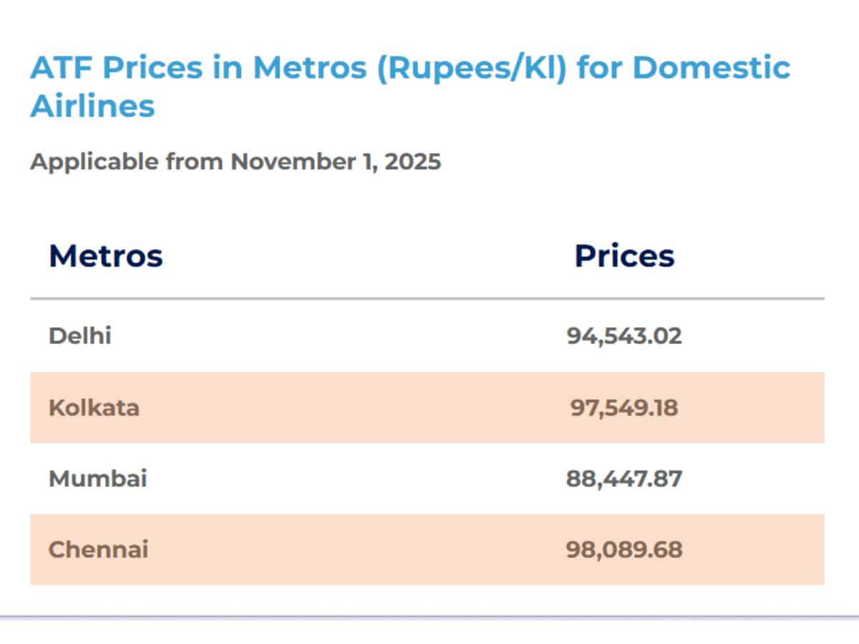Click the Metros column header
The width and height of the screenshot is (859, 644).
106,255
